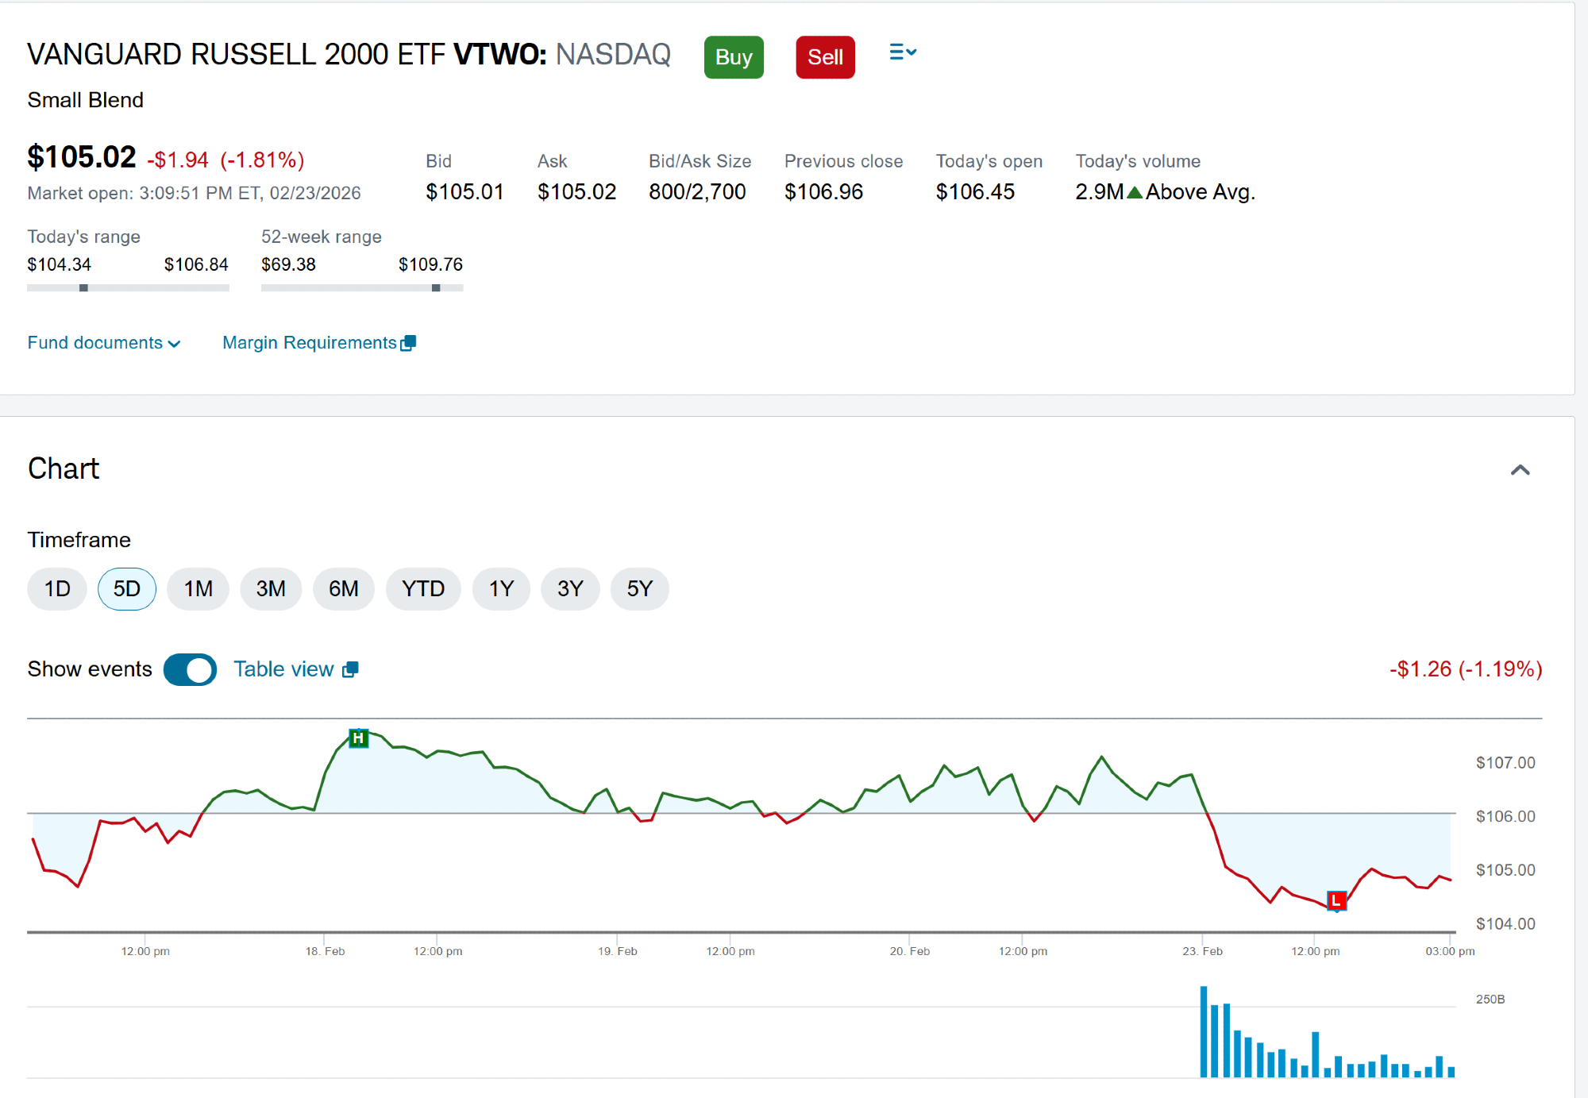Viewport: 1588px width, 1098px height.
Task: Click the Table view popup icon
Action: pos(350,670)
